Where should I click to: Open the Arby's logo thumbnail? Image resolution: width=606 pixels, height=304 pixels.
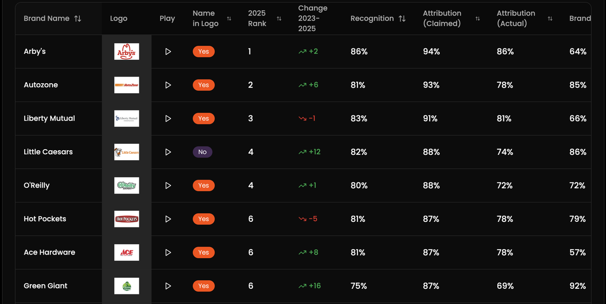coord(126,51)
